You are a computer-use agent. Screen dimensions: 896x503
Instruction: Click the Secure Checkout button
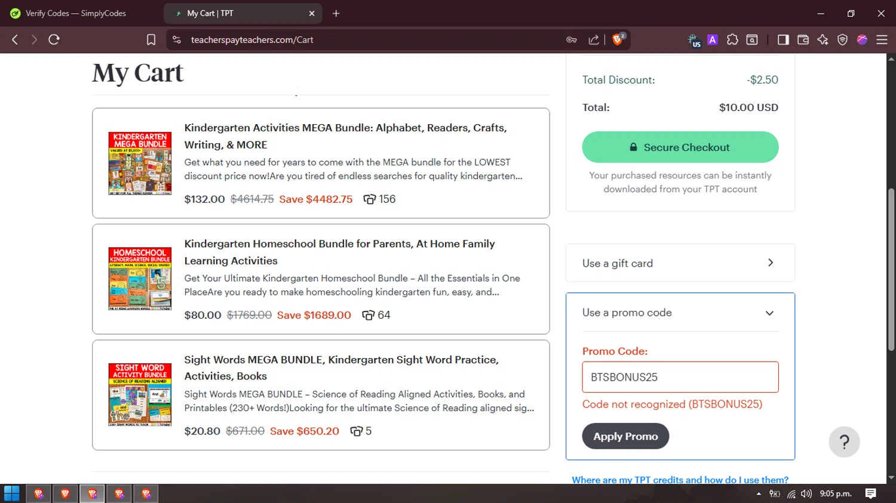(680, 147)
